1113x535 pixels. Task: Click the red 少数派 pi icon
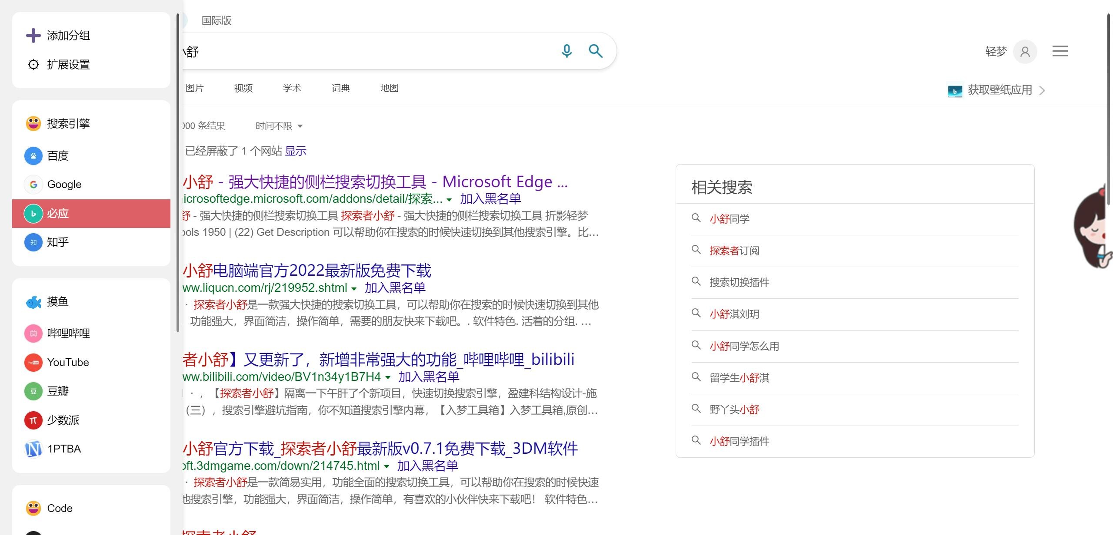[33, 420]
